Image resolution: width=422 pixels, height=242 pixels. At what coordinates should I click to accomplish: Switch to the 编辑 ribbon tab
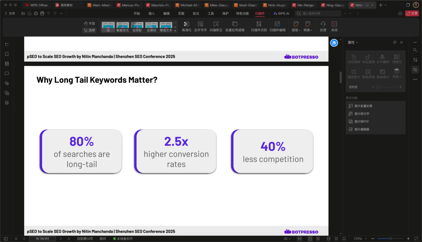click(x=166, y=13)
